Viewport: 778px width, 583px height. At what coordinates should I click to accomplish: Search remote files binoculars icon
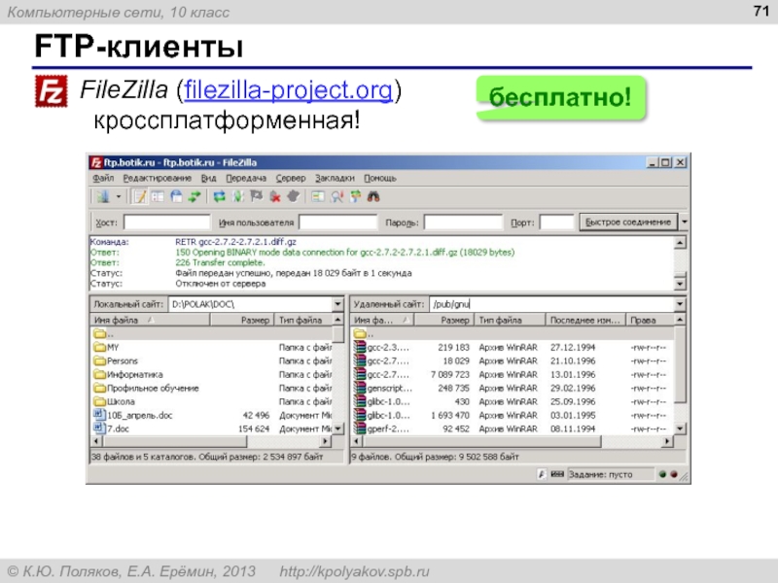[x=373, y=197]
